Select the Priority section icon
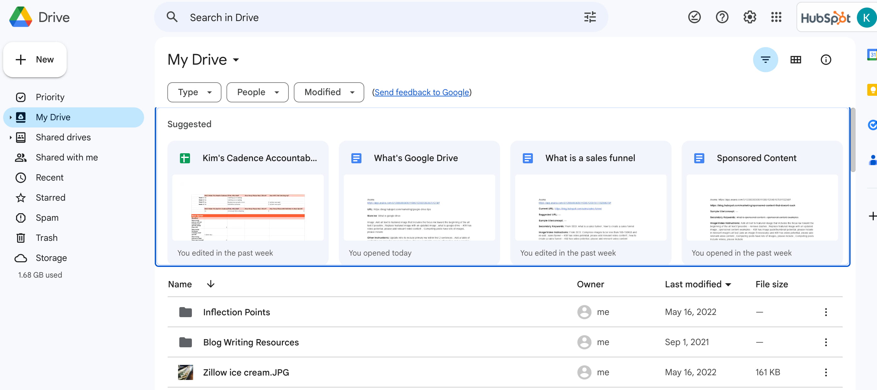 pos(21,96)
